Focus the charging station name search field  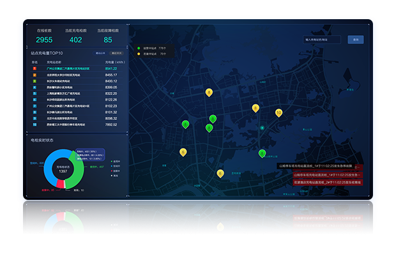click(x=322, y=40)
